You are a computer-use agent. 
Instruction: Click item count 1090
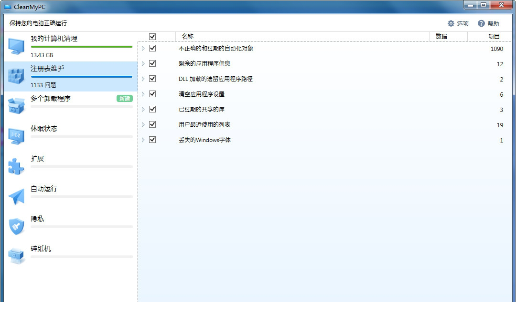point(496,49)
